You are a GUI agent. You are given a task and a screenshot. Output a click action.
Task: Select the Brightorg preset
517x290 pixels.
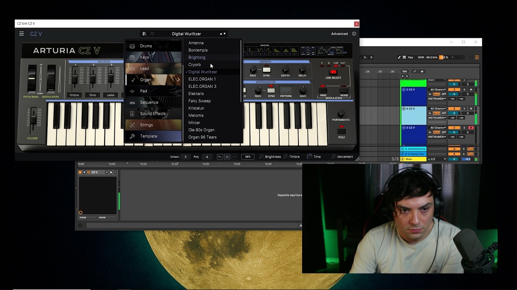197,58
